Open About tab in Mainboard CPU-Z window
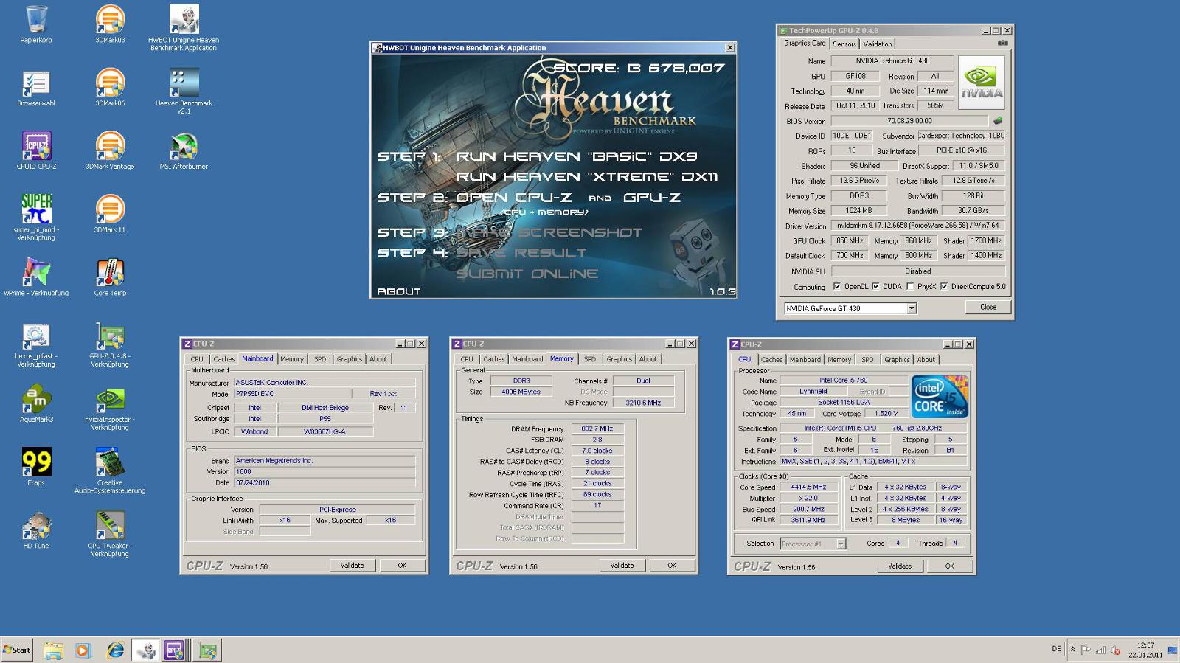 click(x=378, y=359)
